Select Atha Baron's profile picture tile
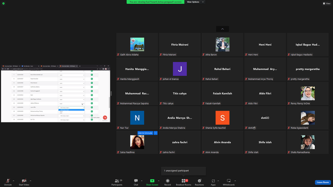 coord(222,45)
